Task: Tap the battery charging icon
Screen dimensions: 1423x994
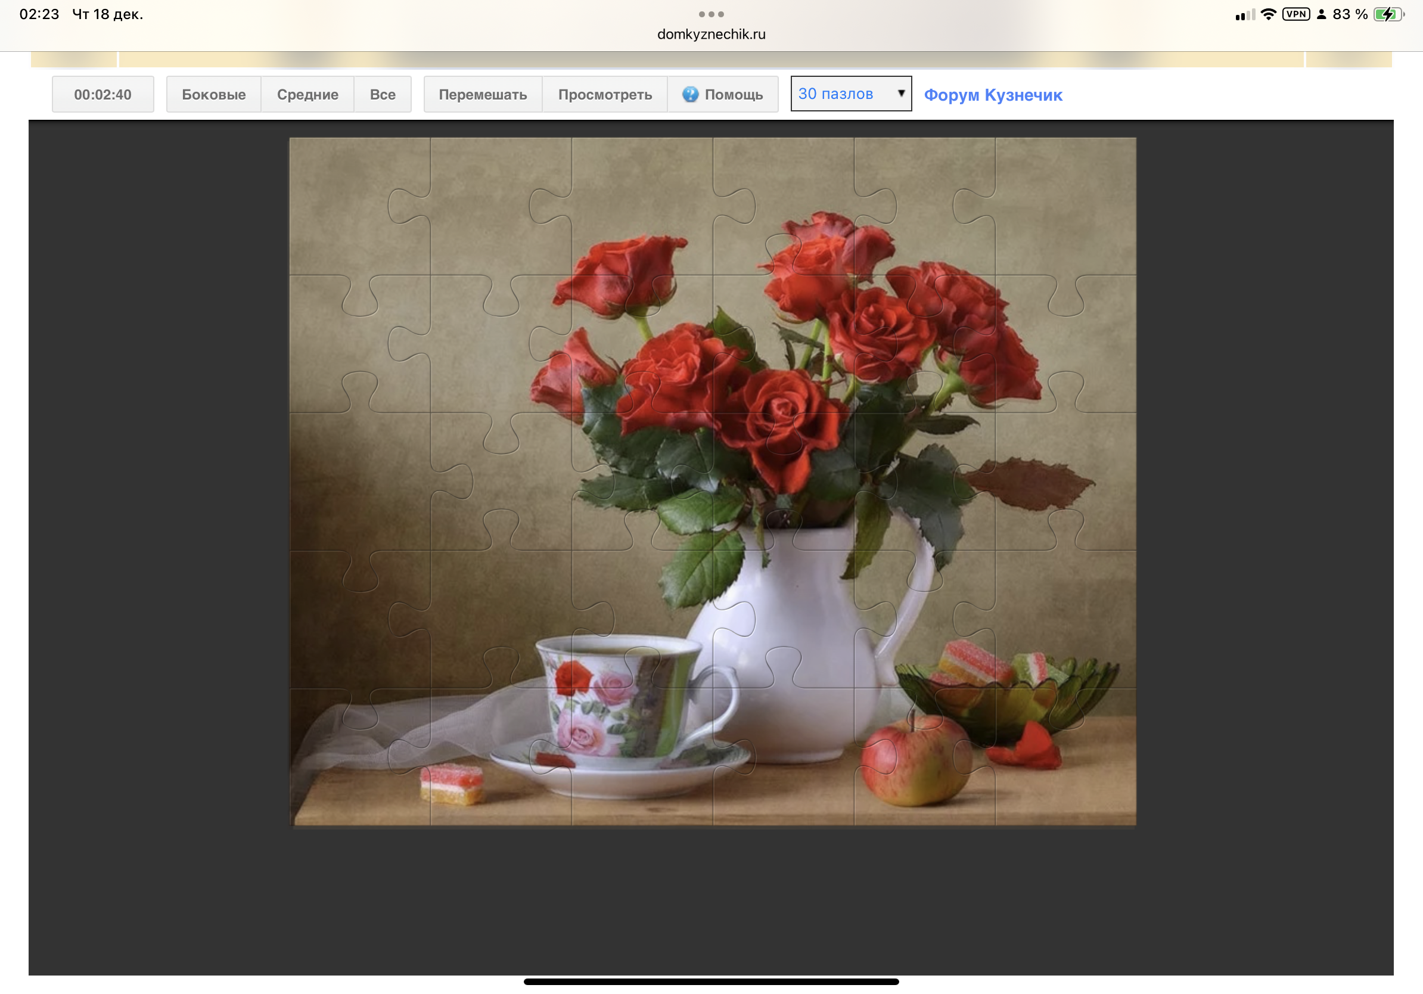Action: pos(1388,14)
